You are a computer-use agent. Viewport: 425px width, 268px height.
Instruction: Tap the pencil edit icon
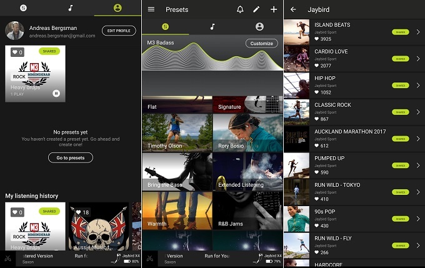click(x=256, y=9)
